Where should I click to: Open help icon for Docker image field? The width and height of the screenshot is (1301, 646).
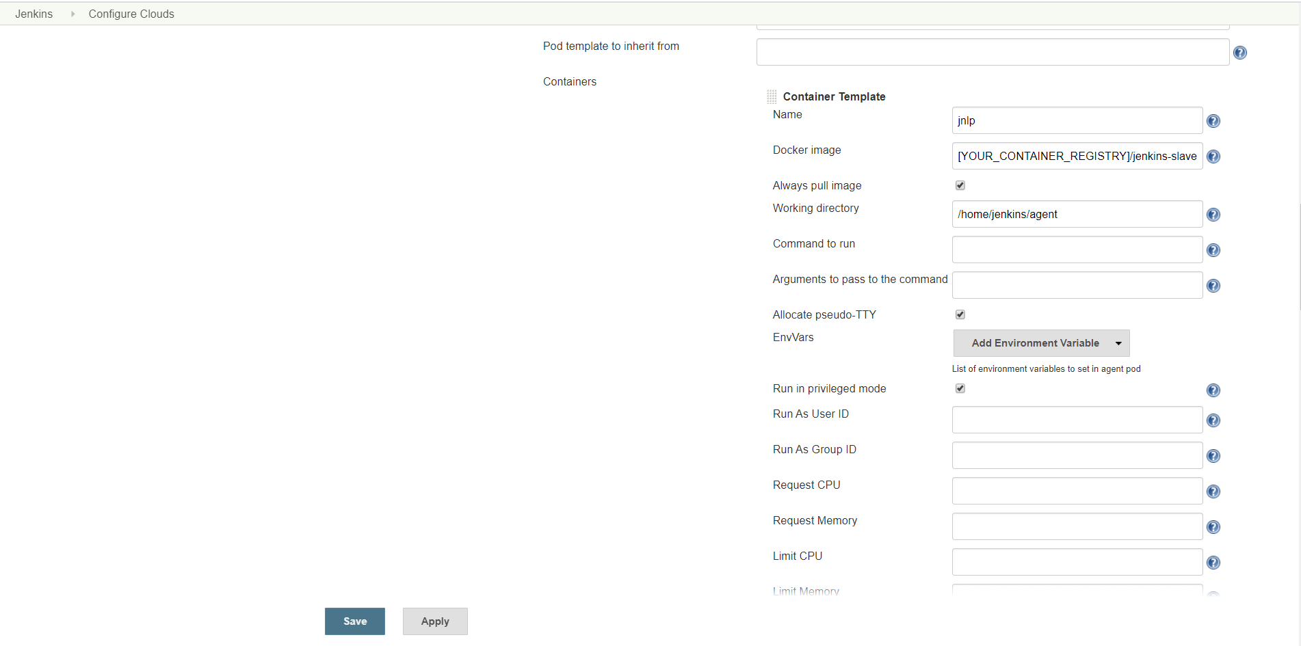pos(1213,157)
